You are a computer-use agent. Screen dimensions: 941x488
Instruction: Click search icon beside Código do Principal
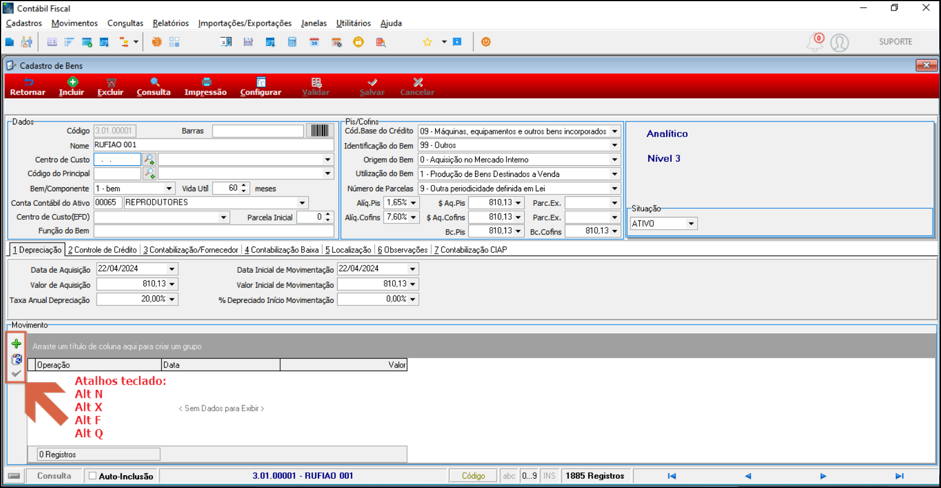point(150,173)
